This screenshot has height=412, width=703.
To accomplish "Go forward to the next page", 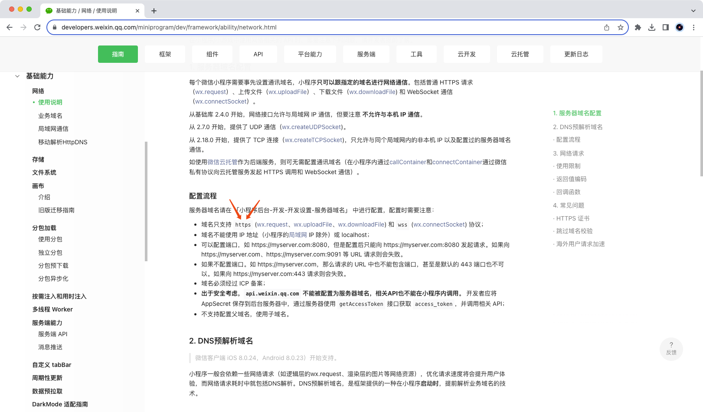I will click(x=23, y=27).
